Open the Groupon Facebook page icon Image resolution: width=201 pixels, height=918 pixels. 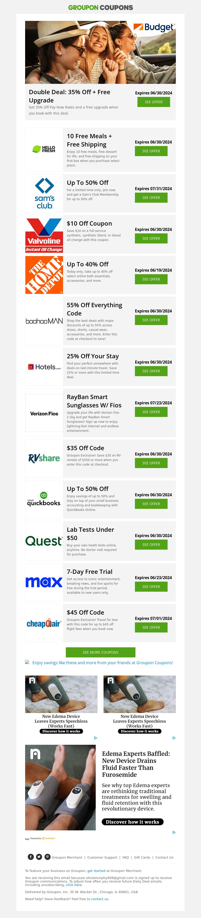click(31, 857)
